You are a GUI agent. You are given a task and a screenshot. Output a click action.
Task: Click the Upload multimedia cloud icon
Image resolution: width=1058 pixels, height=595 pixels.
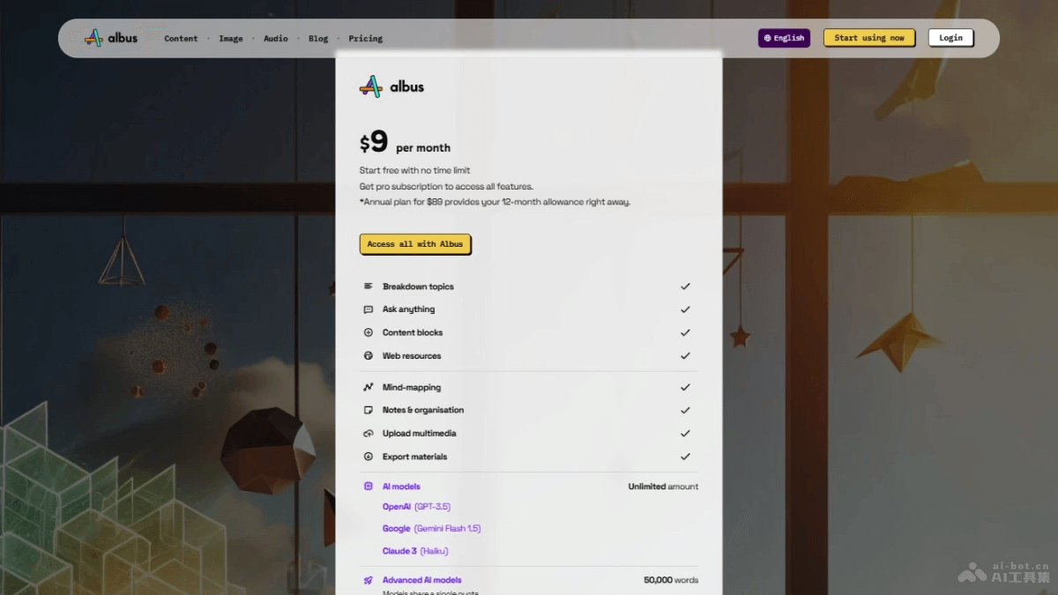click(369, 434)
